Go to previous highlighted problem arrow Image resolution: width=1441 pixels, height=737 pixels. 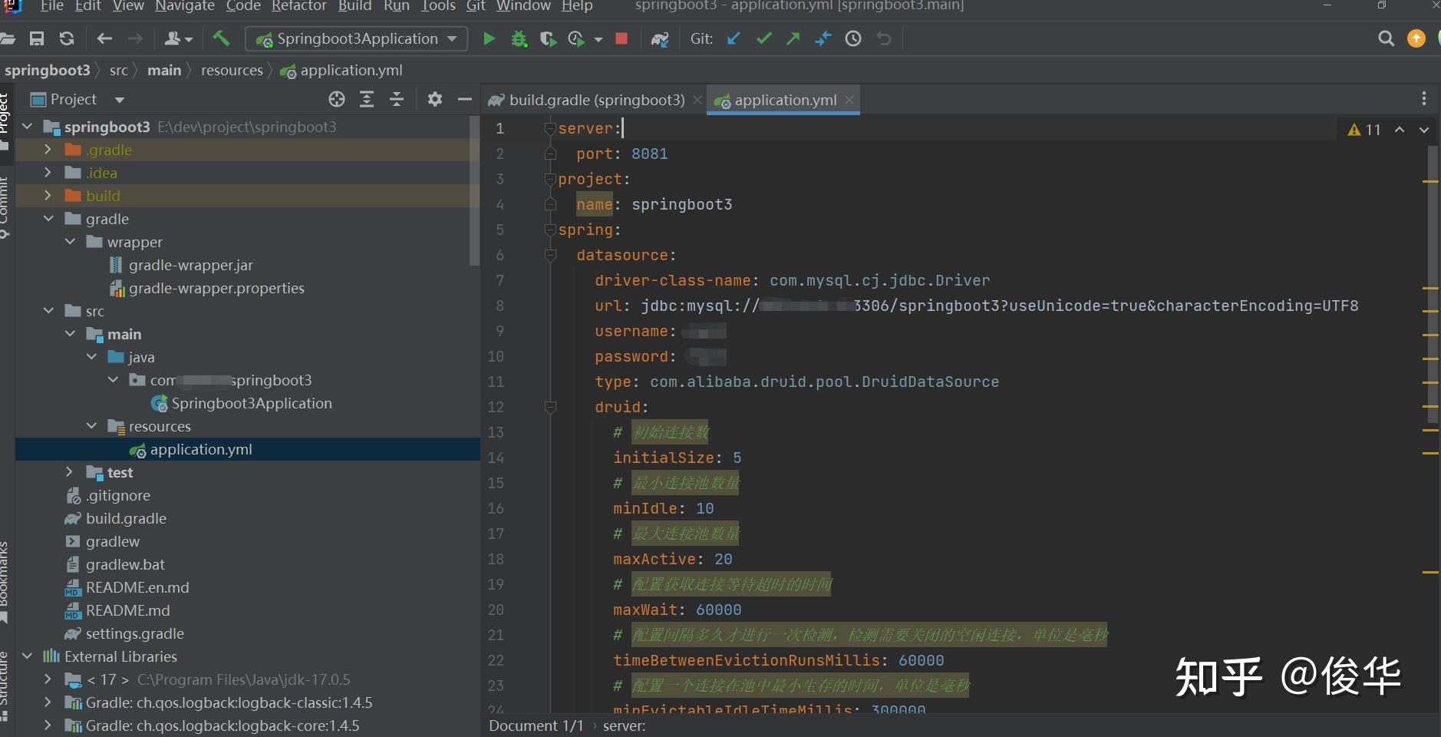[1400, 130]
